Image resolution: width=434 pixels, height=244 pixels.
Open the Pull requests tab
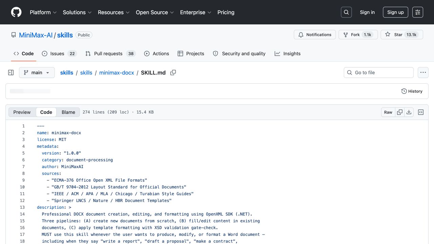(x=110, y=54)
